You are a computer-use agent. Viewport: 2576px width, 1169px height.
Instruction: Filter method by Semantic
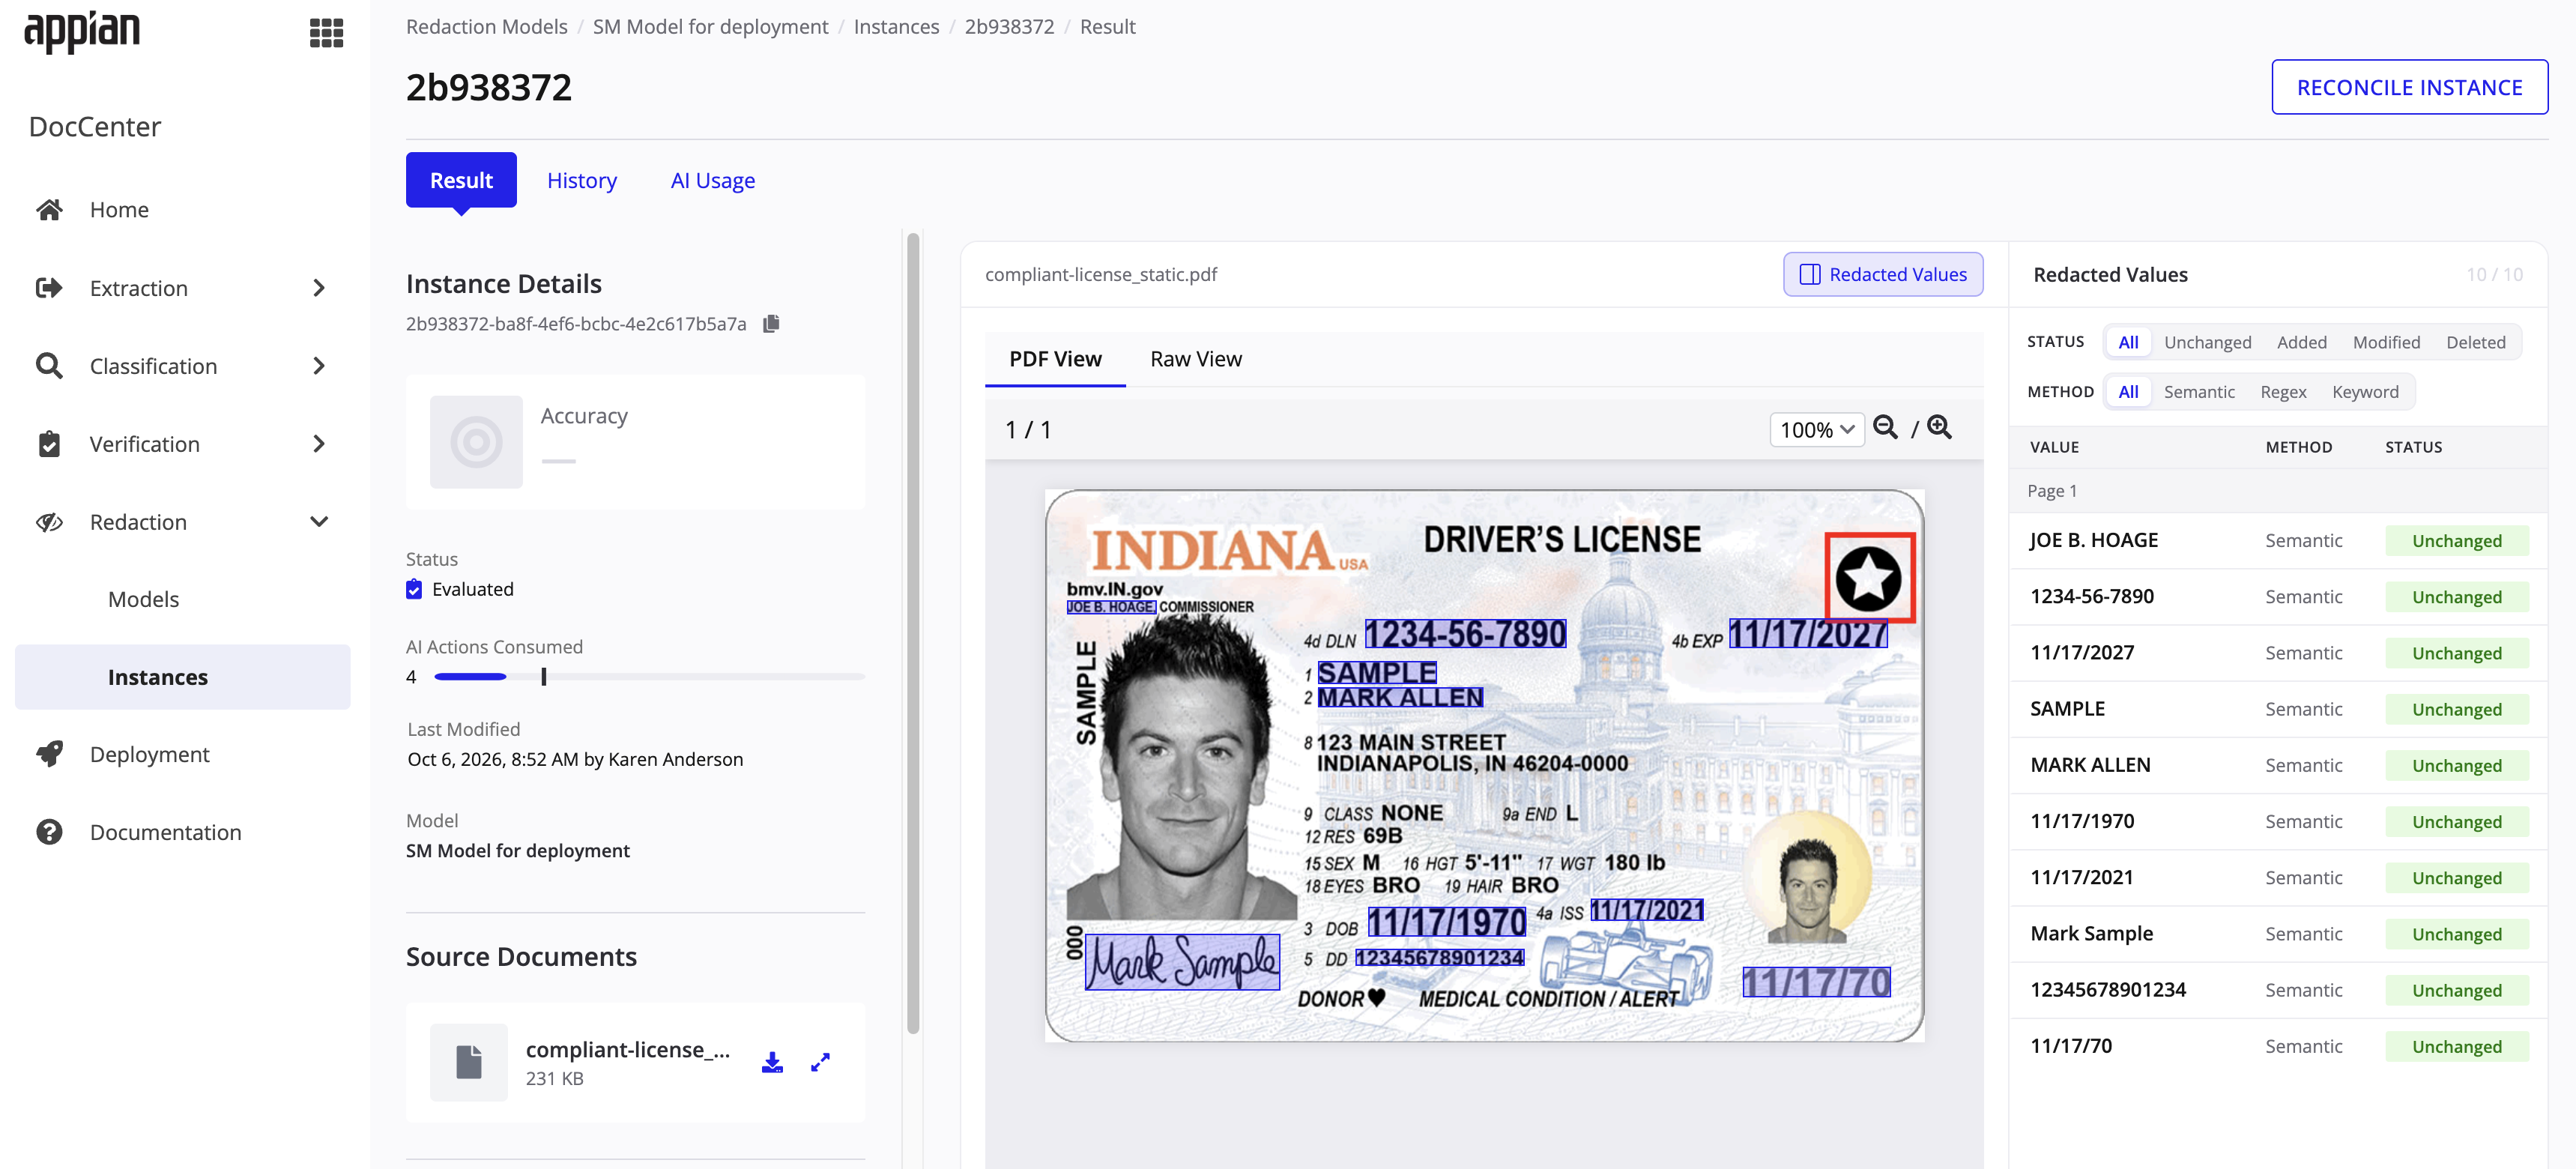pyautogui.click(x=2198, y=392)
